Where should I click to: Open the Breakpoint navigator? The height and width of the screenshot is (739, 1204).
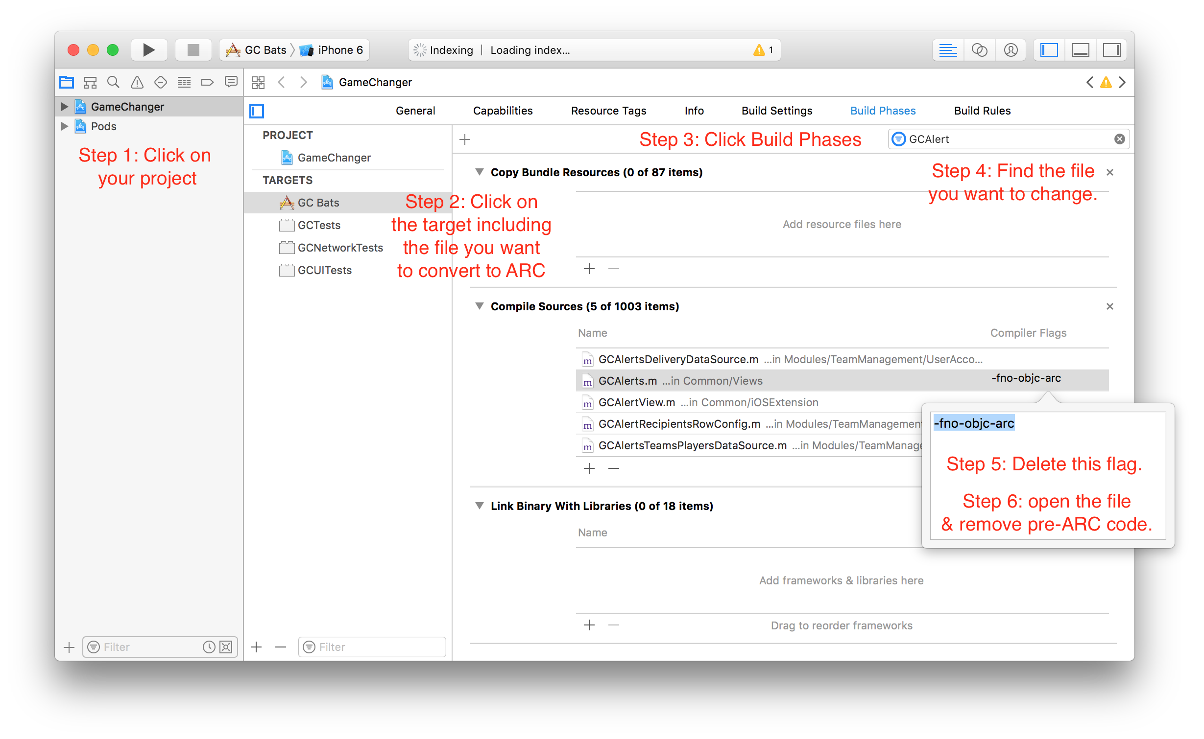coord(208,82)
